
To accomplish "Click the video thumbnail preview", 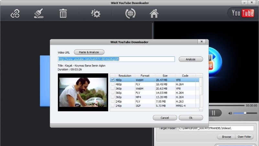I will [x=83, y=92].
